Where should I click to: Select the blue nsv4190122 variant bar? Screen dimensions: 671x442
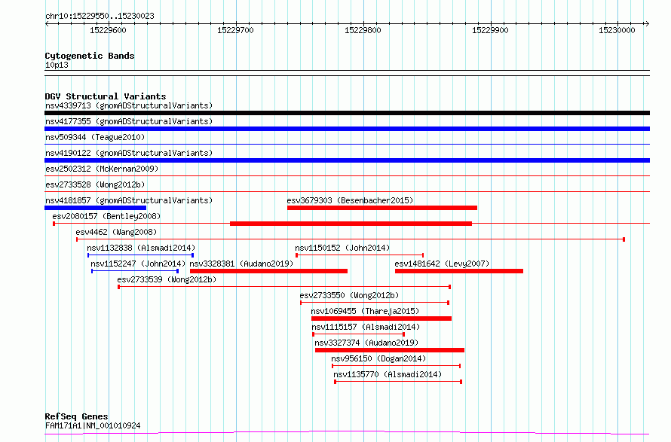[347, 160]
